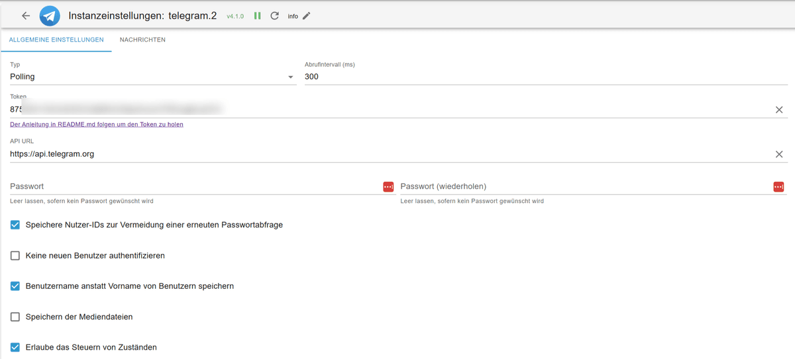Restart the instance with reload icon

275,16
